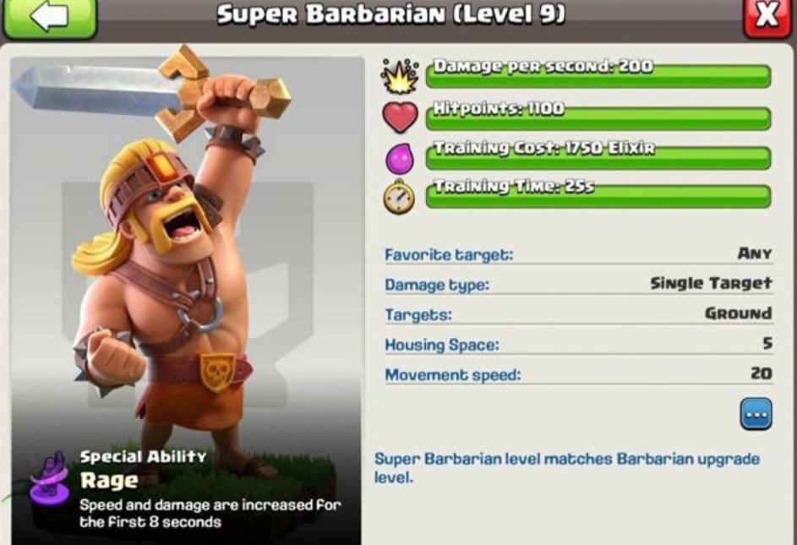Click the Super Barbarian level matches note
This screenshot has height=545, width=797.
point(567,468)
